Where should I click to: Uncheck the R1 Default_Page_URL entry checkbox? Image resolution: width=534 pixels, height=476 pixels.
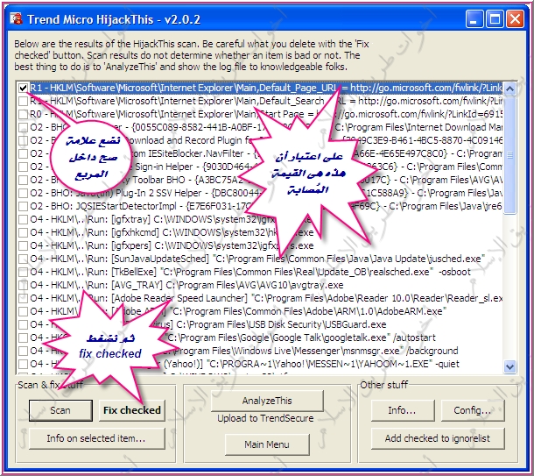pos(23,88)
